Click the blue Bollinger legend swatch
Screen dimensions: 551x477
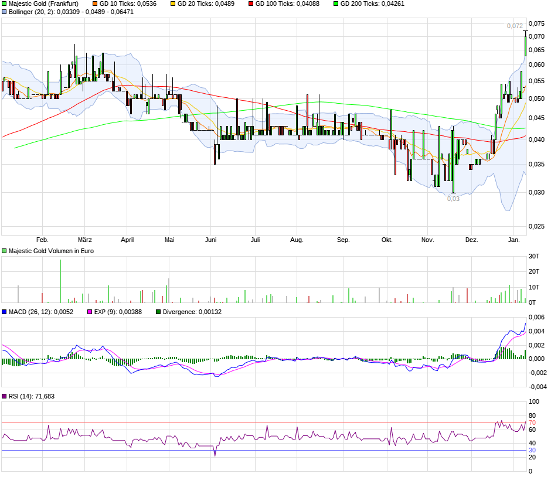click(4, 12)
